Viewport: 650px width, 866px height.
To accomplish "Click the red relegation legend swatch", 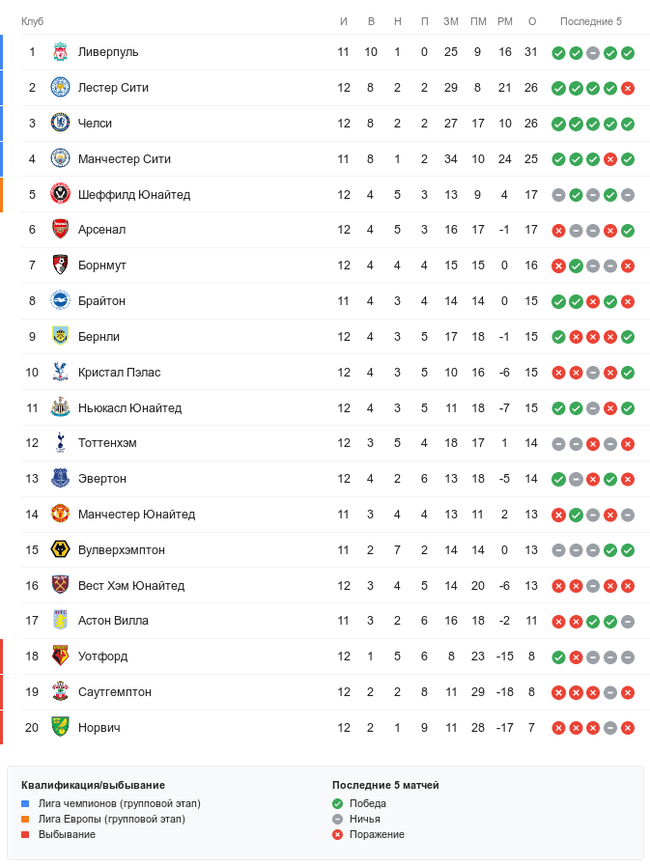I will 26,834.
